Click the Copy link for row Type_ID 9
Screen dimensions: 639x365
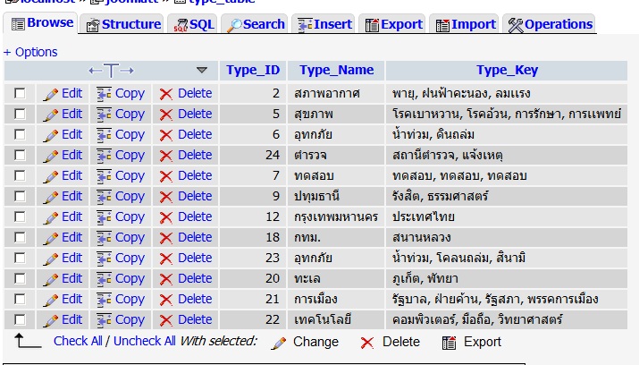[130, 197]
